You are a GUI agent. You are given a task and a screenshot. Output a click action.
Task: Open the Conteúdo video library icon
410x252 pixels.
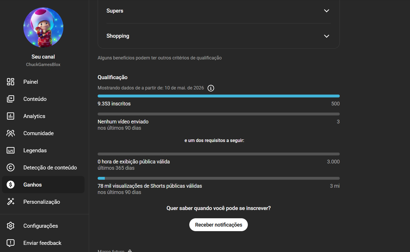click(11, 99)
